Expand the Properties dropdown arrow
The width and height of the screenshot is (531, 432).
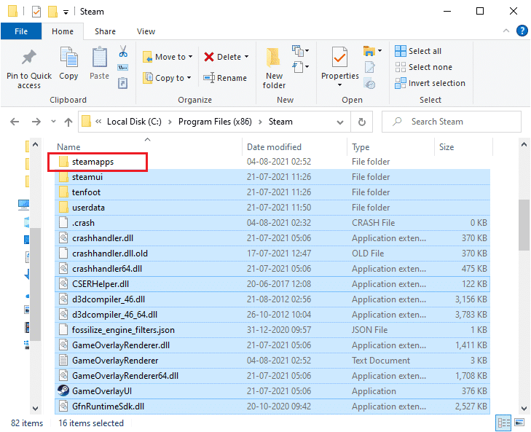[x=339, y=85]
